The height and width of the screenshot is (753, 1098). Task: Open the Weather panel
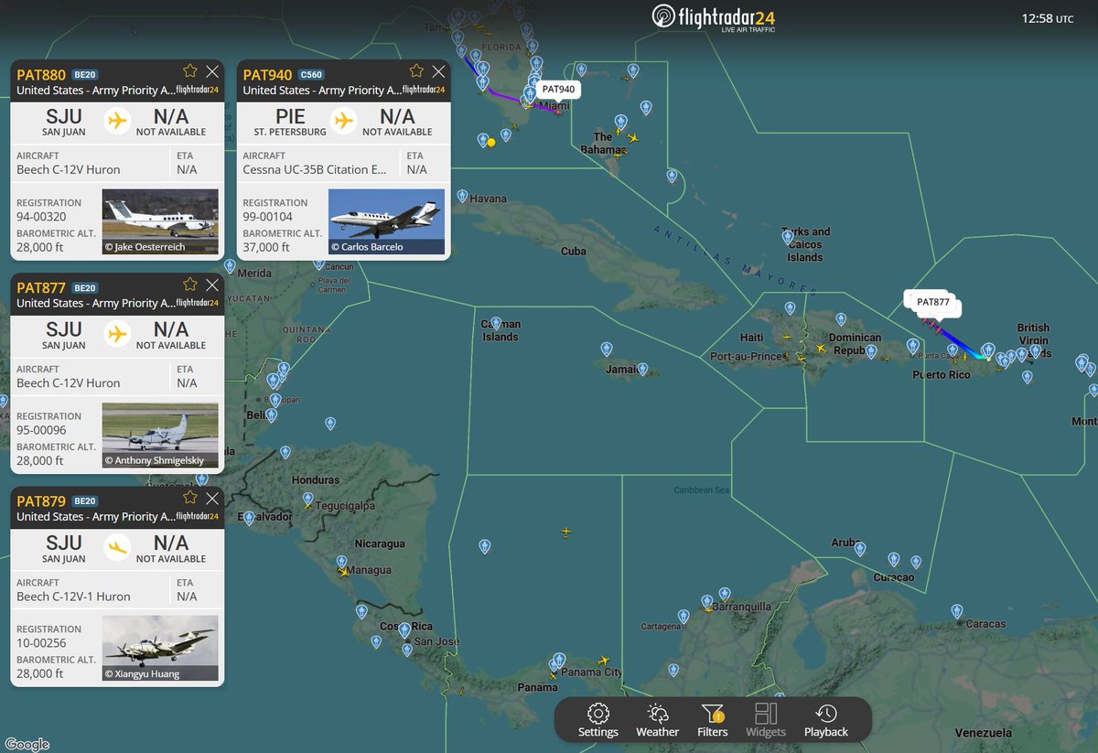coord(657,720)
